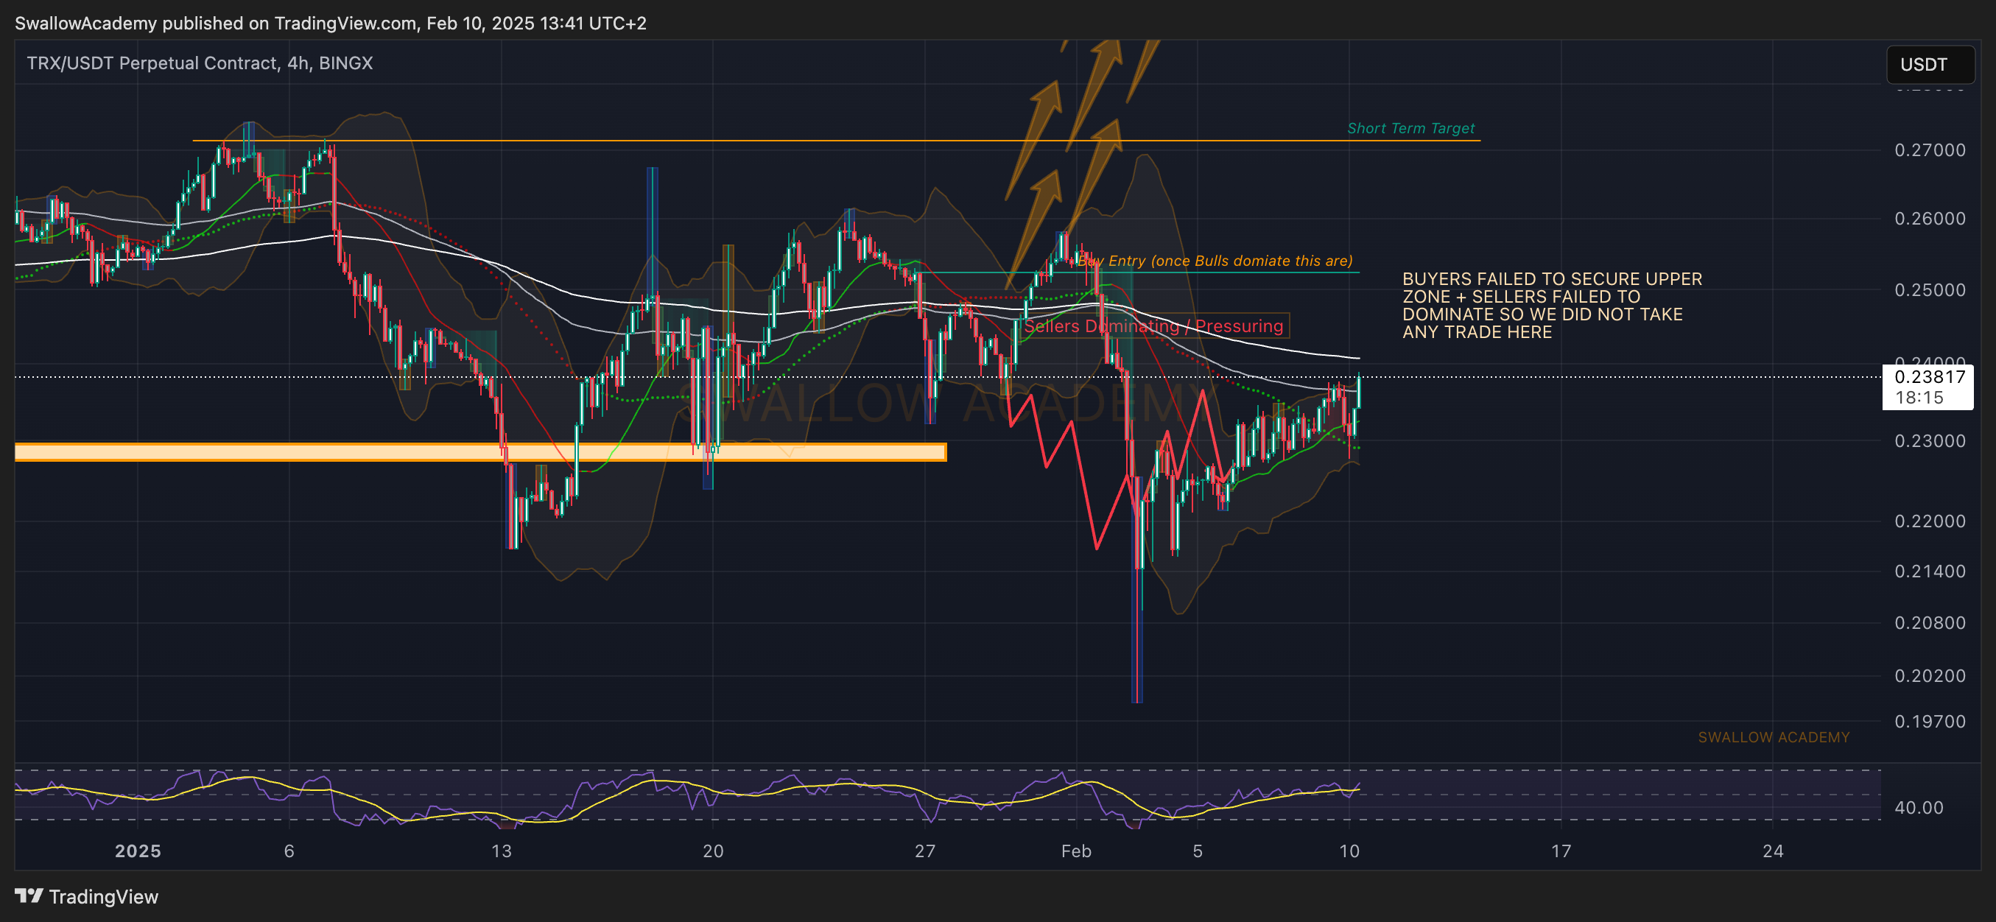Click the date label 27 on time axis

tap(924, 851)
